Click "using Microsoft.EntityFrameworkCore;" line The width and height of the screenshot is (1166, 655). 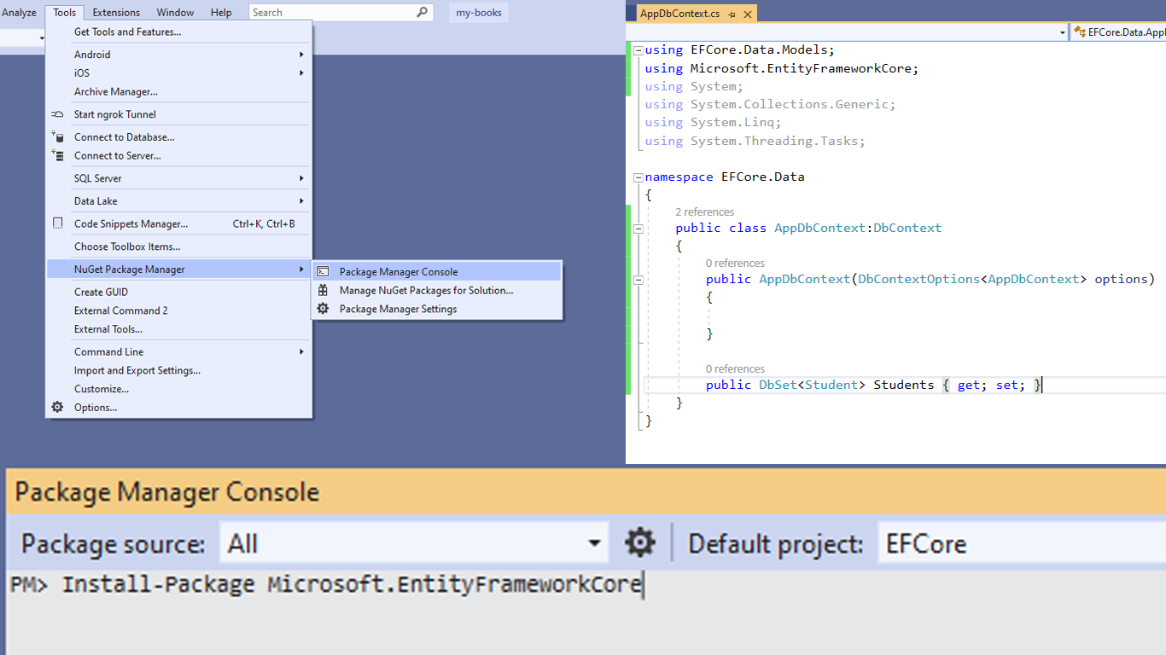[781, 68]
